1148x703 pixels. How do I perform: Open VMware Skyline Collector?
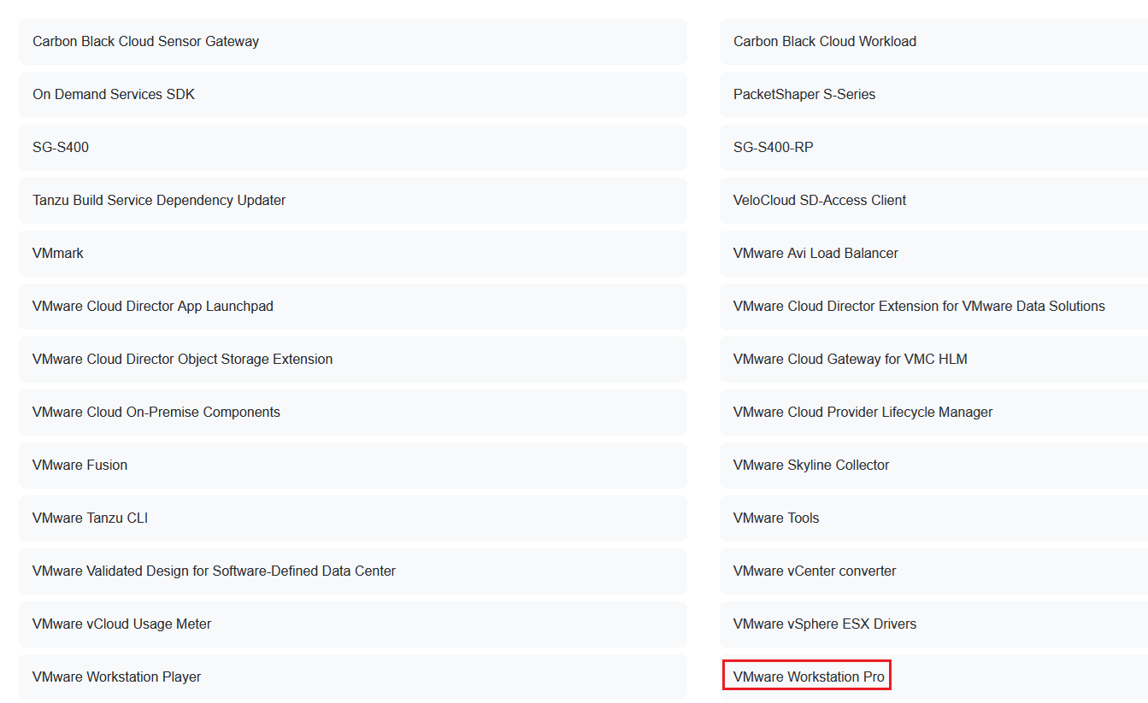pos(933,466)
